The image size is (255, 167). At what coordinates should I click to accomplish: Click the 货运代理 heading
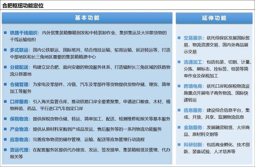click(19, 150)
